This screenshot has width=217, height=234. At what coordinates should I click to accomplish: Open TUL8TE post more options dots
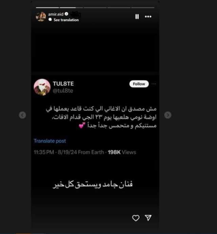pyautogui.click(x=154, y=84)
